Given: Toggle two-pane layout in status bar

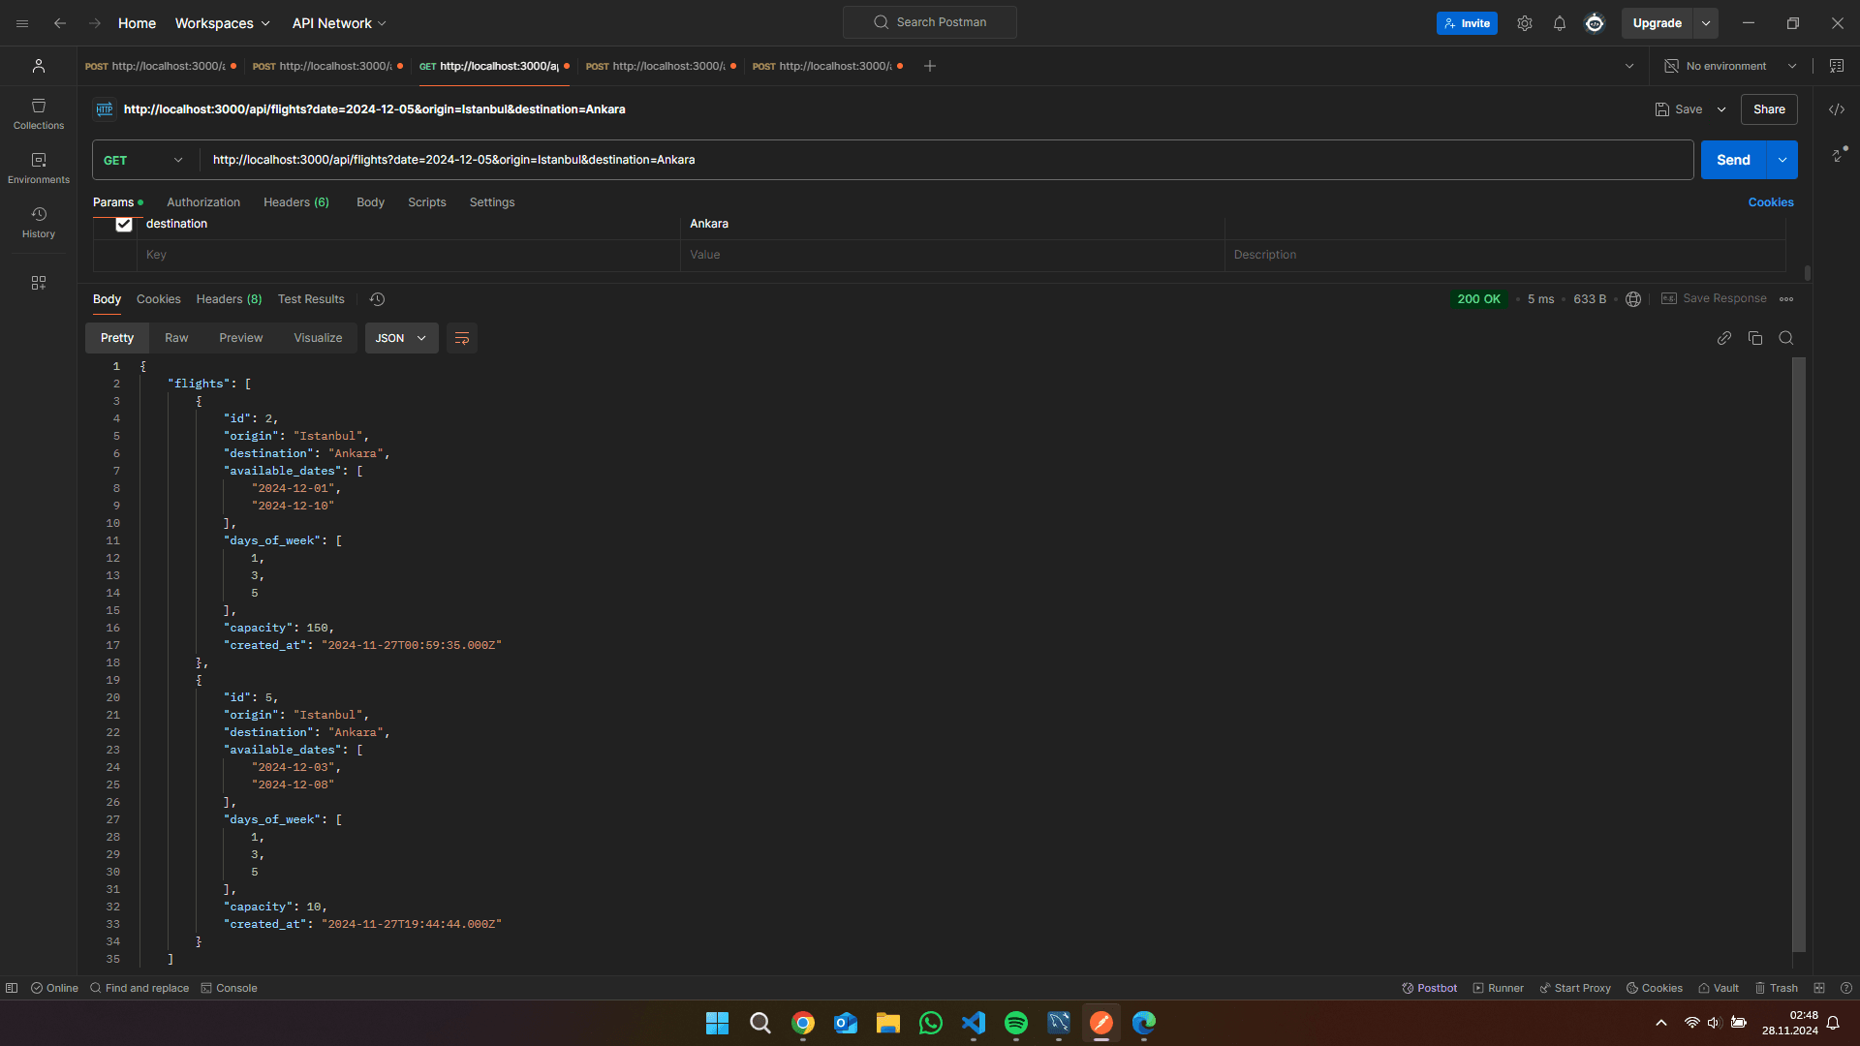Looking at the screenshot, I should click(1818, 988).
